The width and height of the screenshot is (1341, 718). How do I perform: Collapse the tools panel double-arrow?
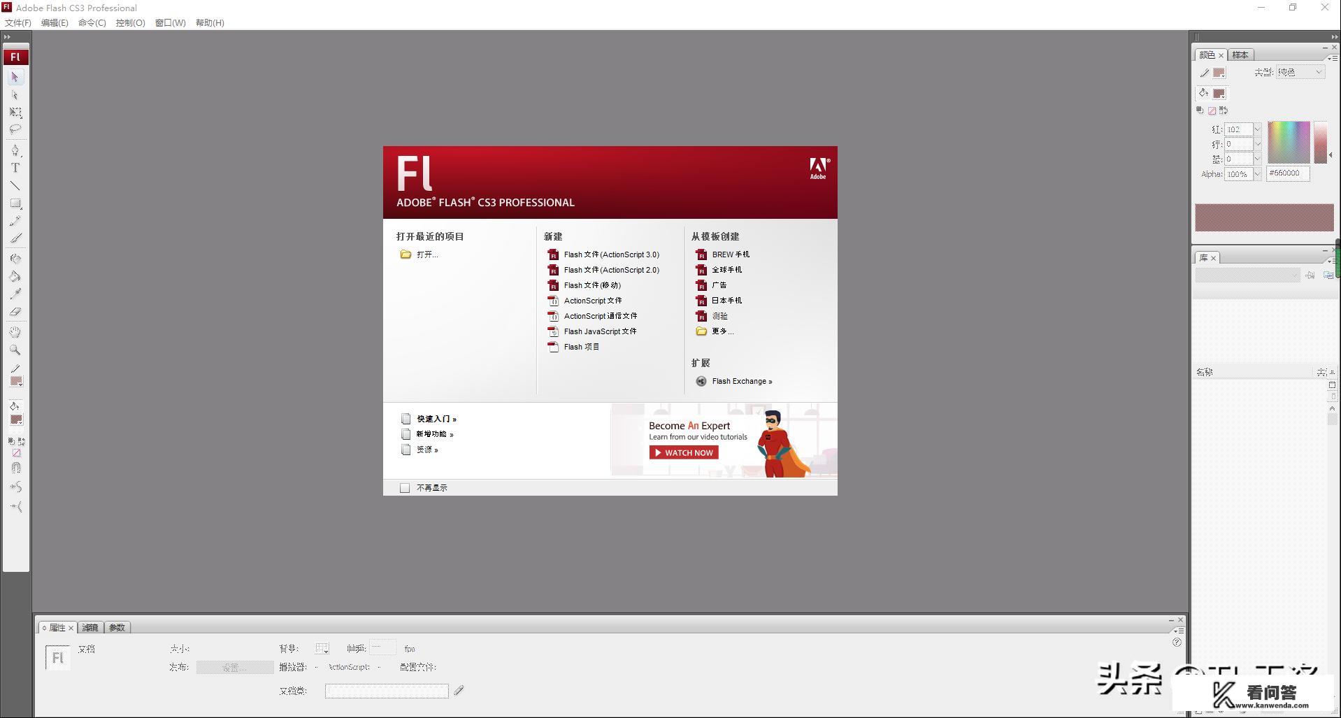pos(7,37)
